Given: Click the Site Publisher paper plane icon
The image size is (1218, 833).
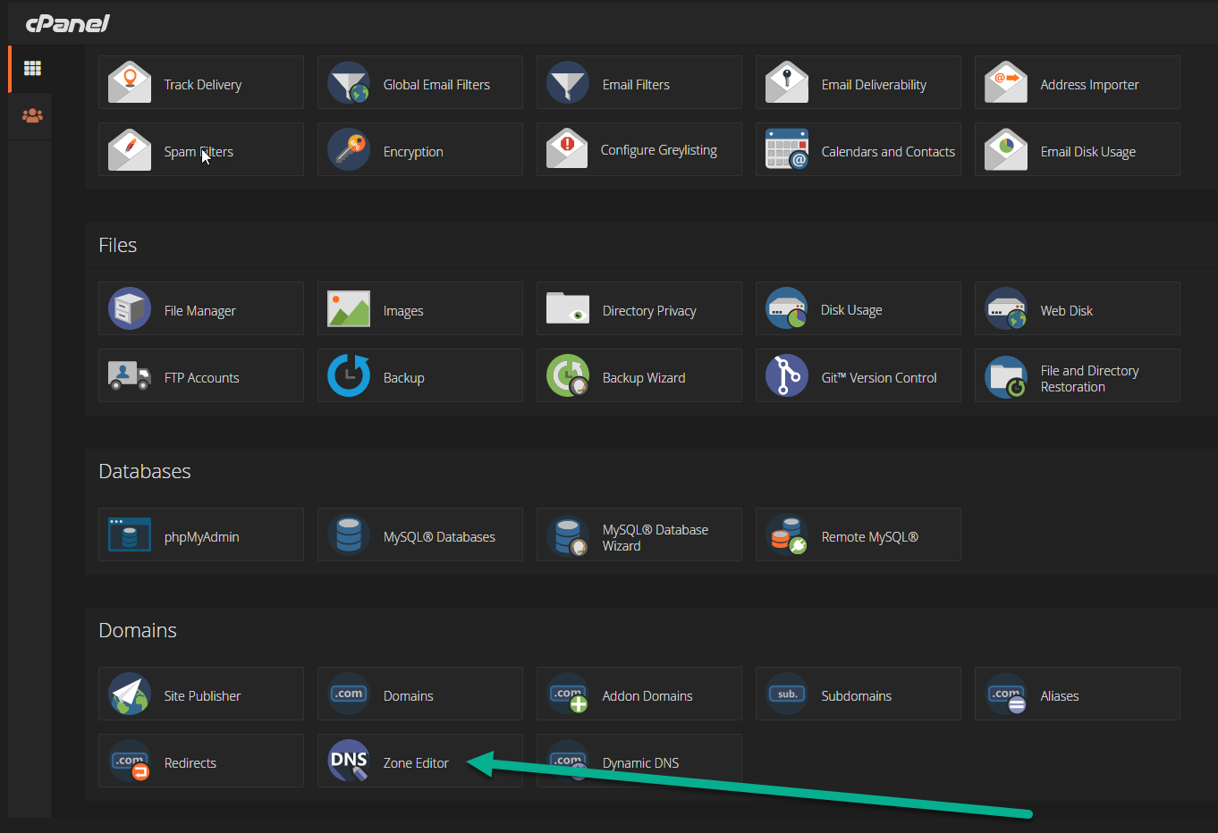Looking at the screenshot, I should pos(130,694).
